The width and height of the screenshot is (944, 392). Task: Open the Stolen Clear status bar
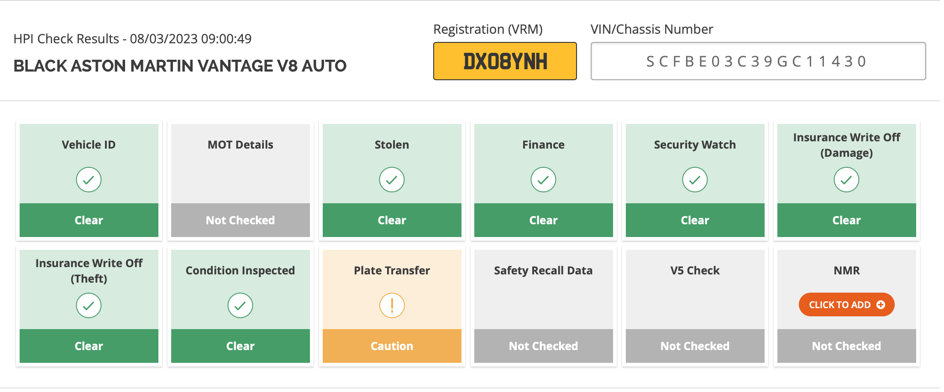coord(392,220)
